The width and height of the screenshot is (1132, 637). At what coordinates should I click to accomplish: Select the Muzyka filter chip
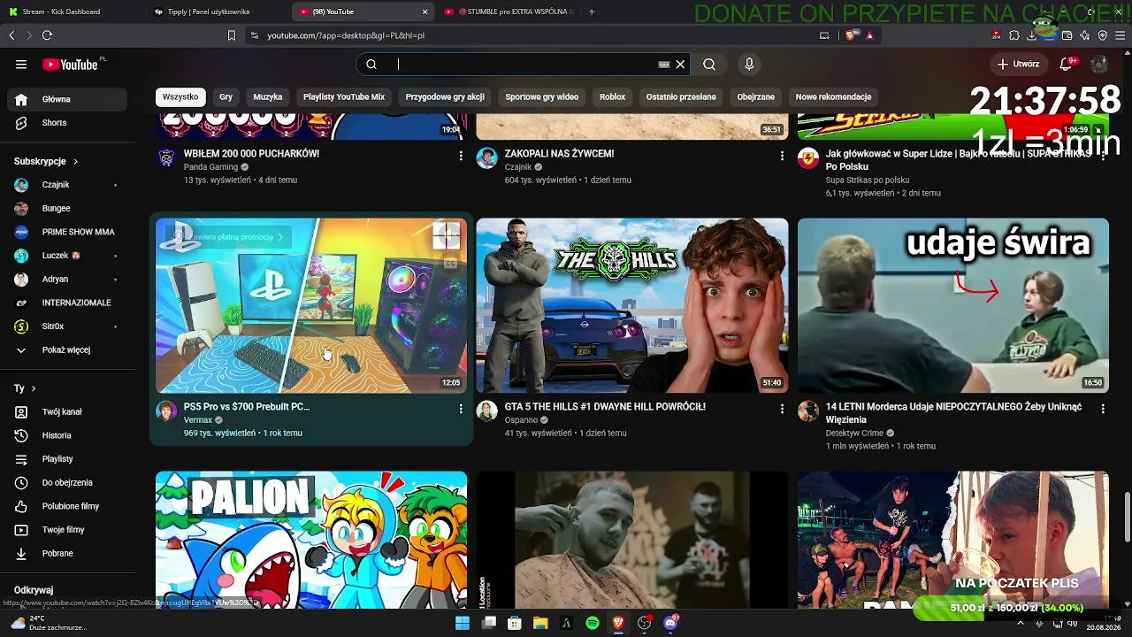(x=268, y=96)
